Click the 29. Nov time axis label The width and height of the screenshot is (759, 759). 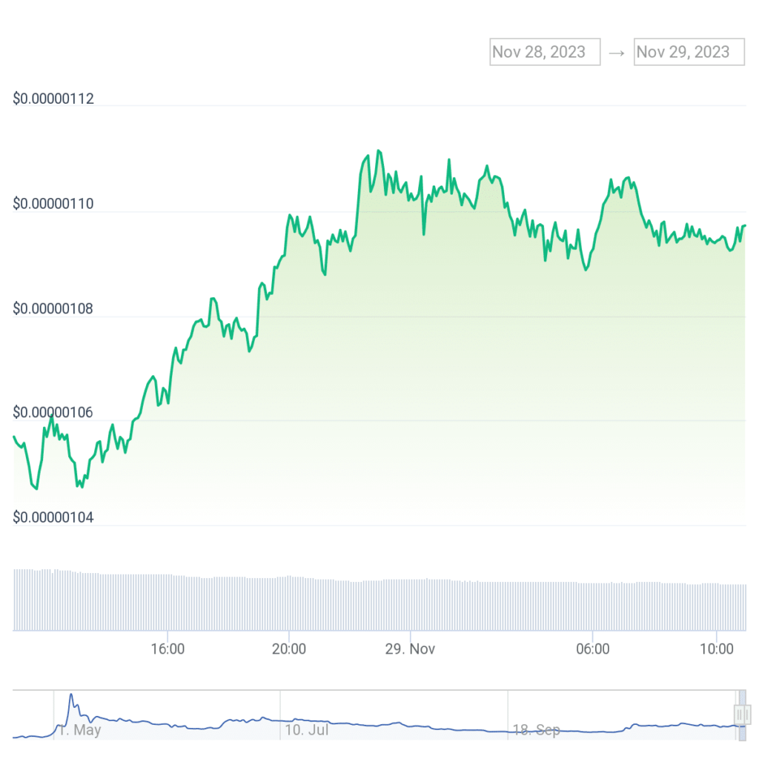tap(410, 649)
